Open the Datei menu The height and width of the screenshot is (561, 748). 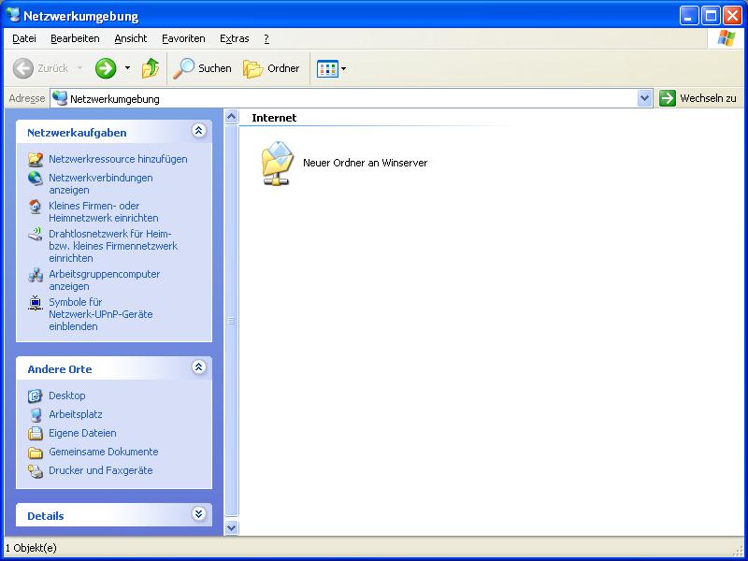click(24, 38)
